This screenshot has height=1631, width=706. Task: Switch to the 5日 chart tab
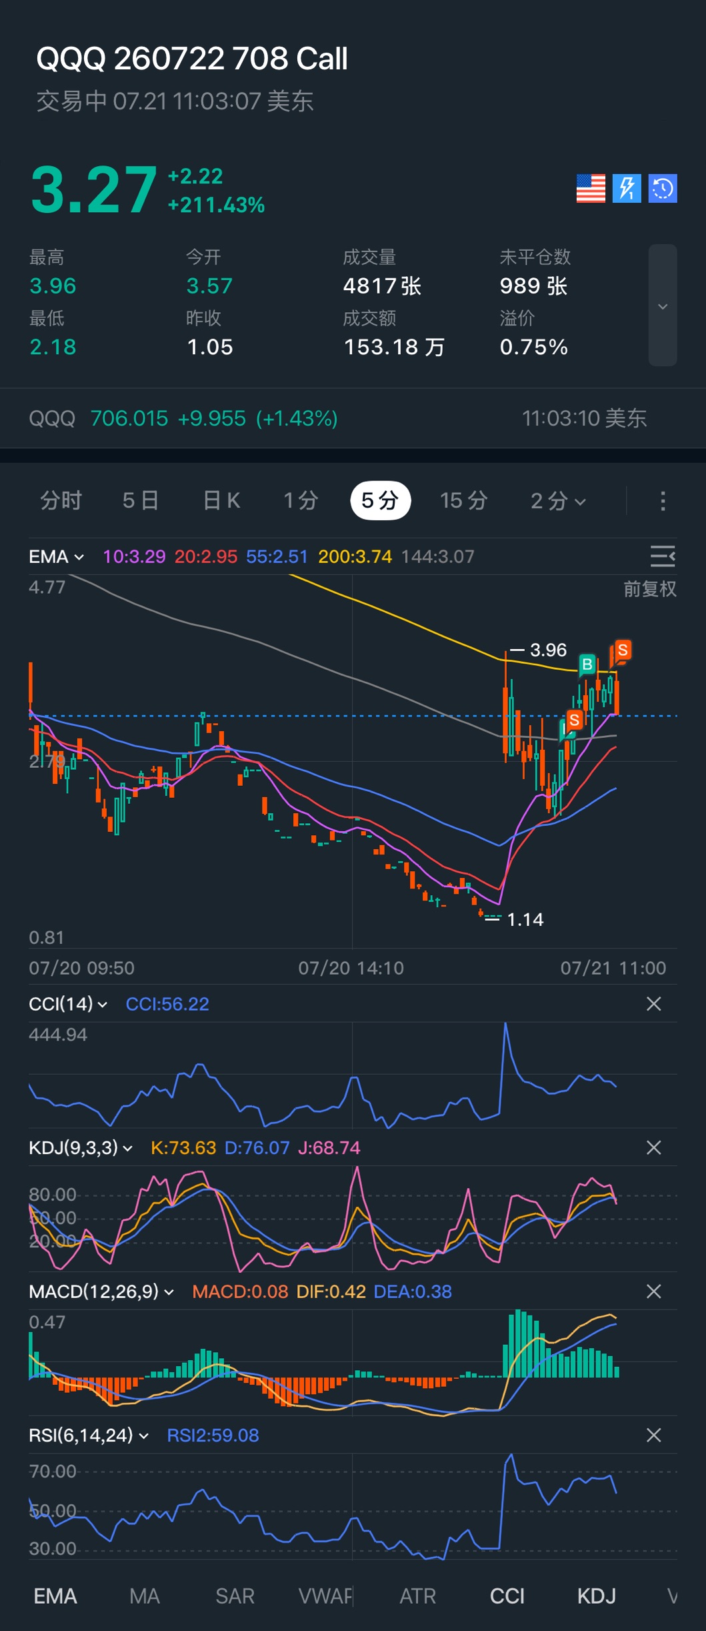[140, 500]
